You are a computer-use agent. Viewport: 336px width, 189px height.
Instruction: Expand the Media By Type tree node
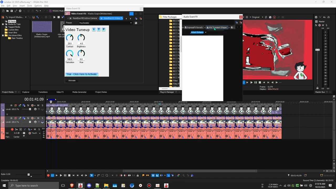coord(3,24)
